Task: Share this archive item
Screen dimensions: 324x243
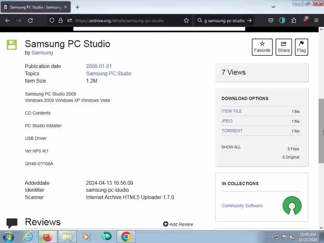Action: [x=284, y=47]
